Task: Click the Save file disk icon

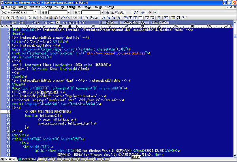Action: click(12, 18)
